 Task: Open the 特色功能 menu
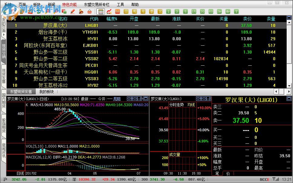[69, 5]
